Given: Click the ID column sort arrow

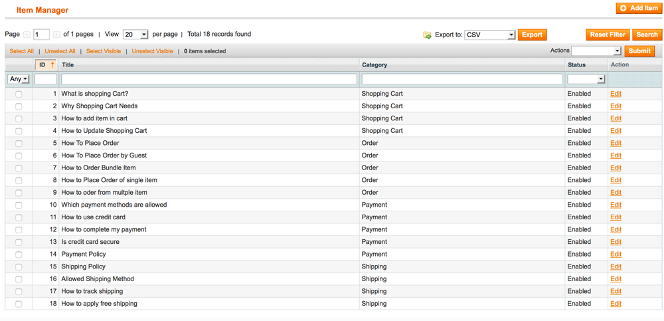Looking at the screenshot, I should (52, 65).
